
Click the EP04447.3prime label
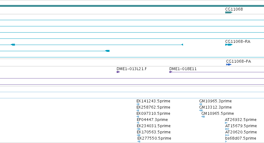[x=152, y=120]
